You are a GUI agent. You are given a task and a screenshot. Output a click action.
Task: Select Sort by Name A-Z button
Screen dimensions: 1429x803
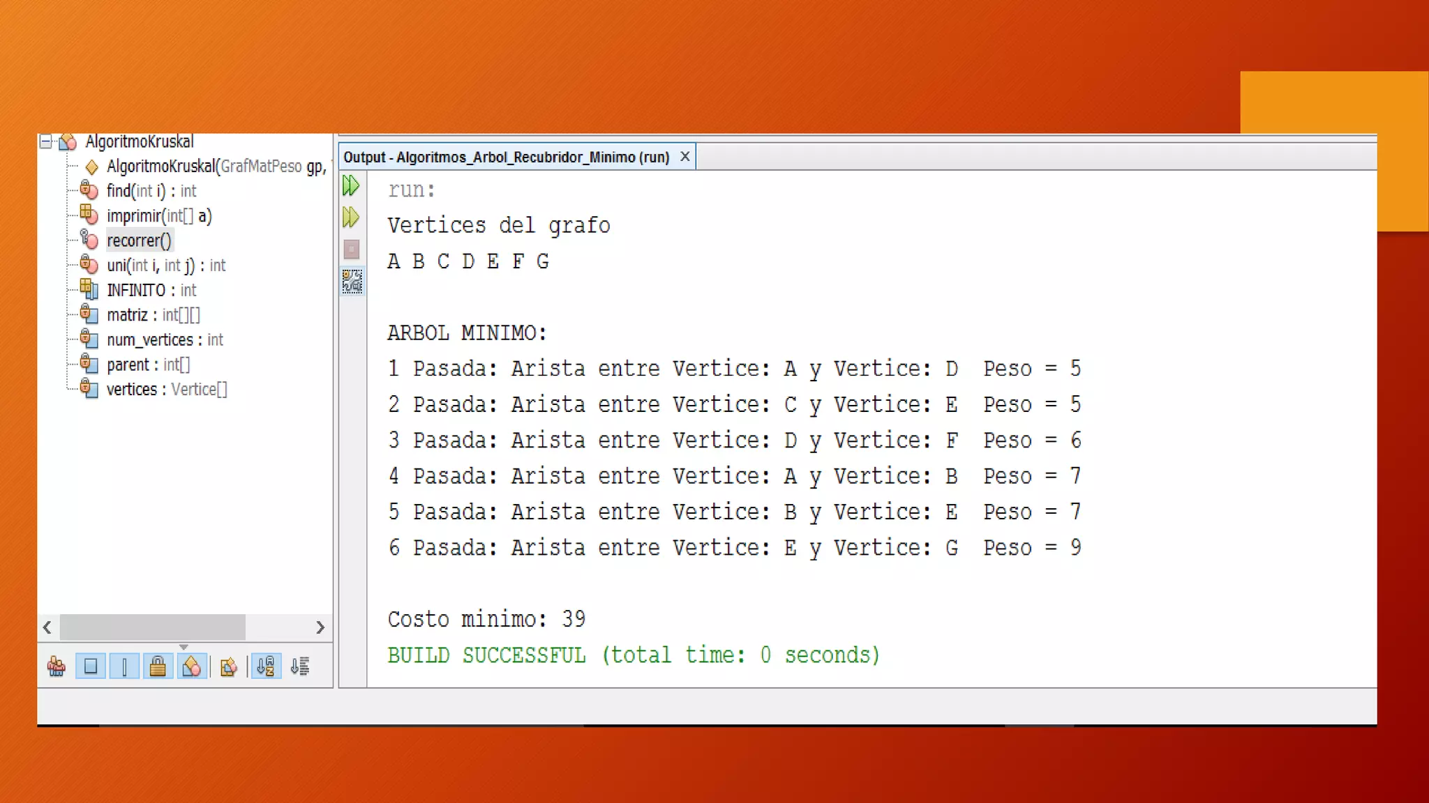tap(266, 667)
